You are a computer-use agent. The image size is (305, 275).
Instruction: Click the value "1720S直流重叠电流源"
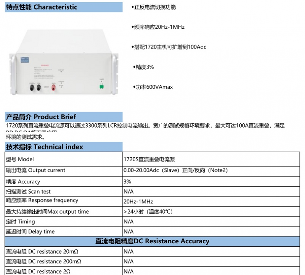click(x=149, y=159)
